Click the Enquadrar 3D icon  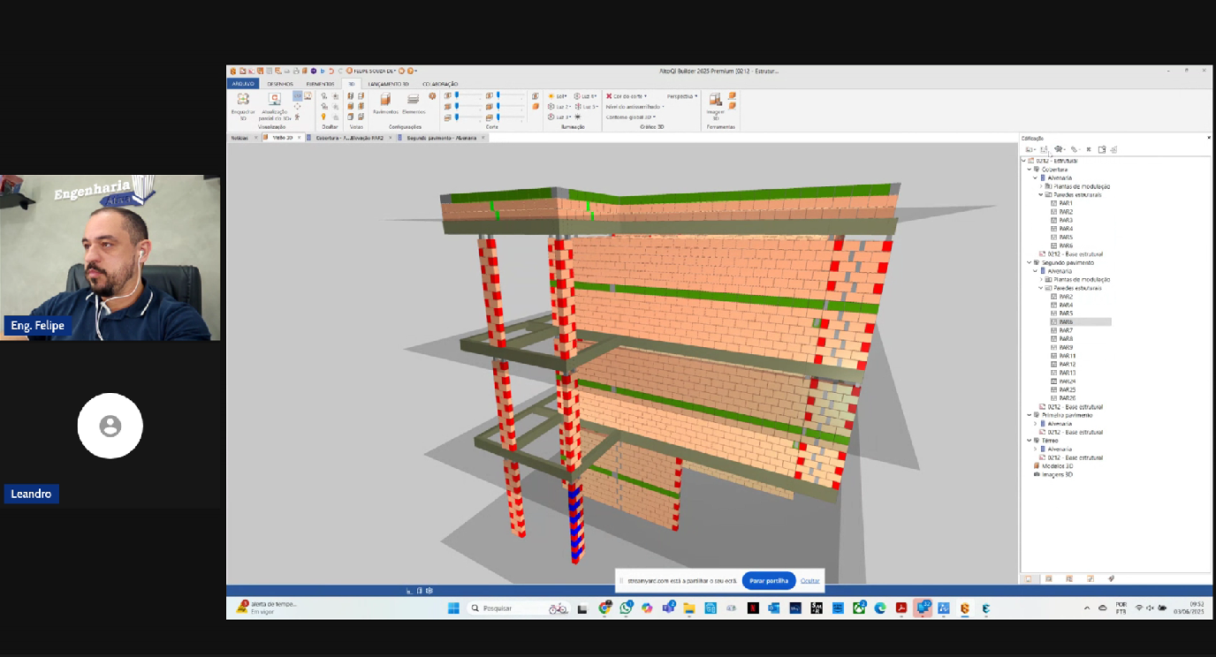click(x=243, y=100)
